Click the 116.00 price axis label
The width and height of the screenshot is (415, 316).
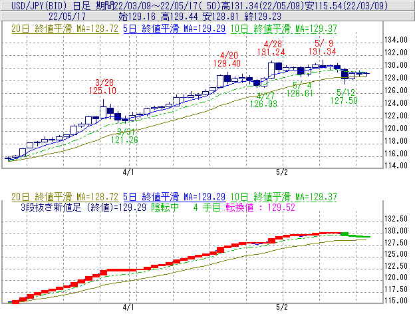click(396, 154)
